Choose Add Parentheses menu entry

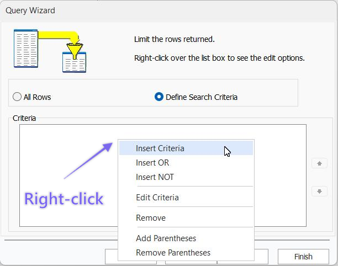click(166, 238)
